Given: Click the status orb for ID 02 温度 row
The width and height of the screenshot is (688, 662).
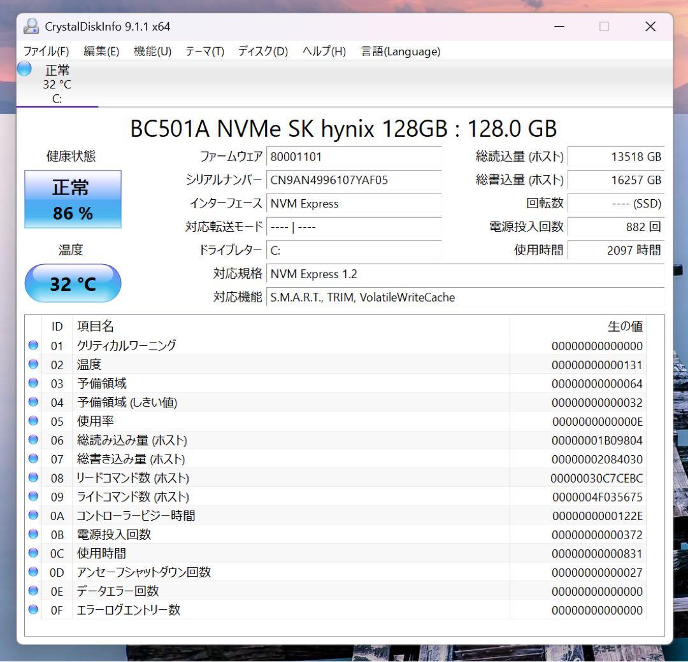Looking at the screenshot, I should point(33,364).
